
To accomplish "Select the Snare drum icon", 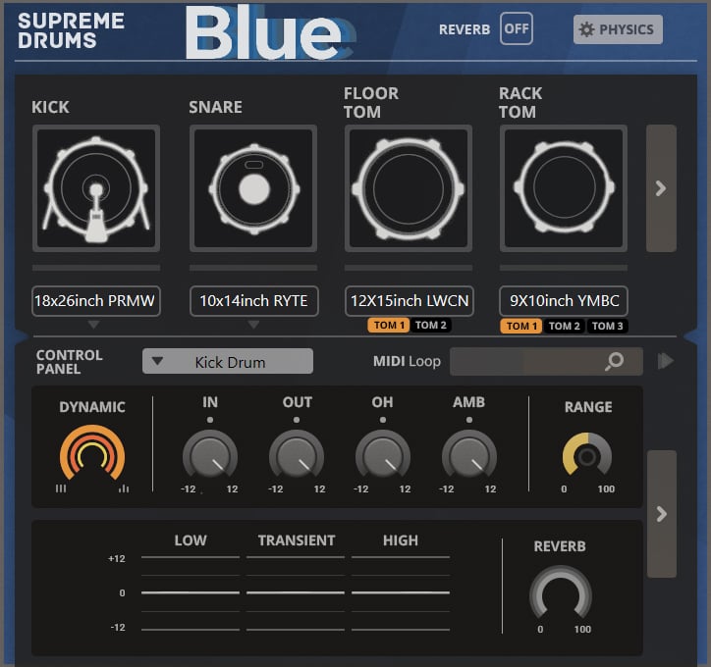I will [x=253, y=188].
